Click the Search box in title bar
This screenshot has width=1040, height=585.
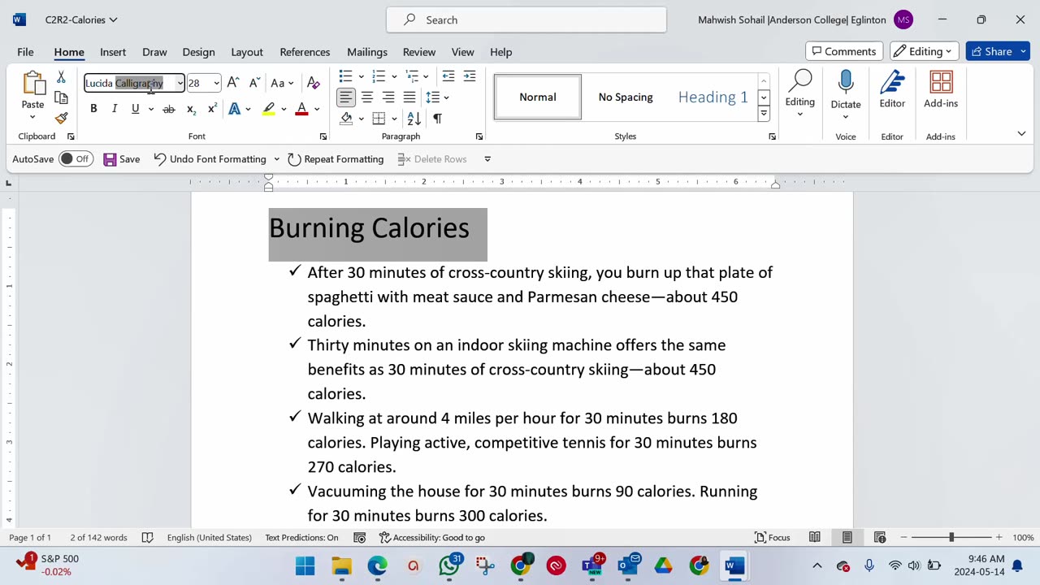[526, 19]
